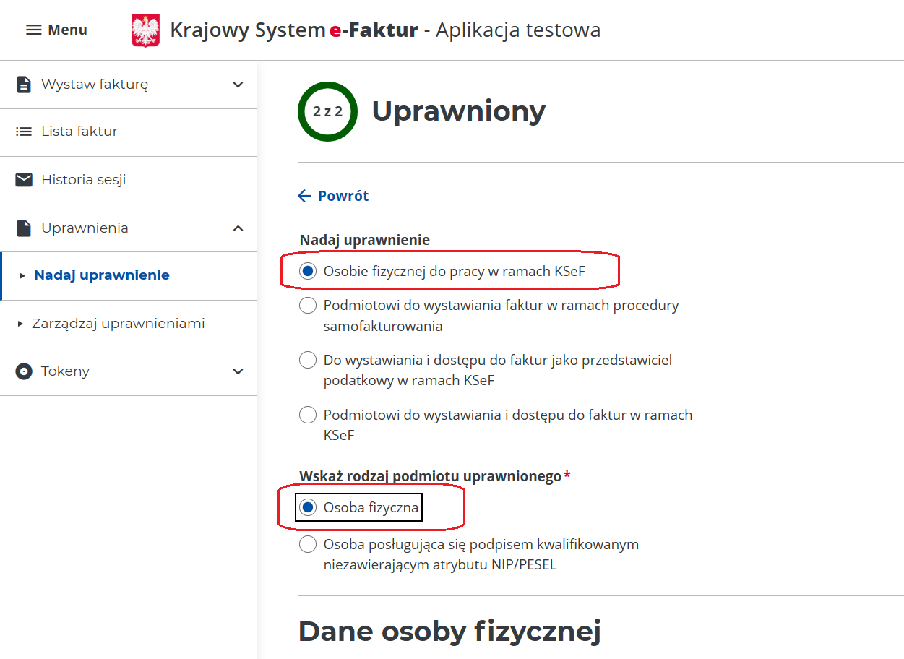Click the hamburger Menu icon

point(34,30)
